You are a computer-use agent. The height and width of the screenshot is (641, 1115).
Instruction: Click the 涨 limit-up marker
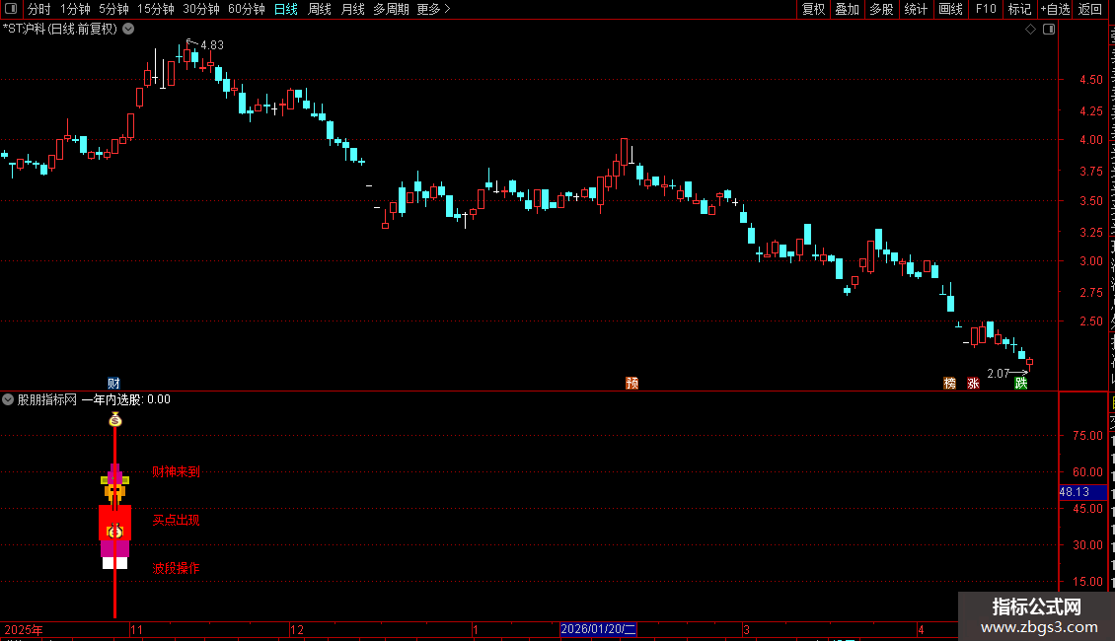point(973,383)
